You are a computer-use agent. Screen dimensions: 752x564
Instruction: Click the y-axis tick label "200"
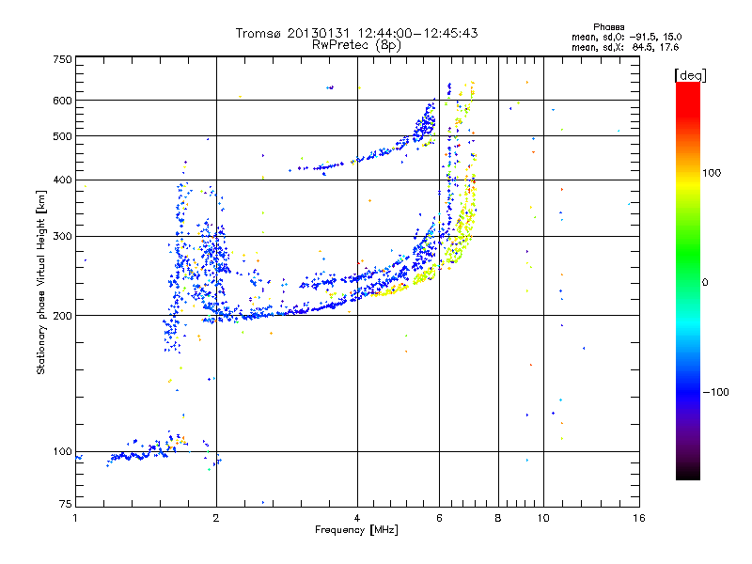point(62,316)
